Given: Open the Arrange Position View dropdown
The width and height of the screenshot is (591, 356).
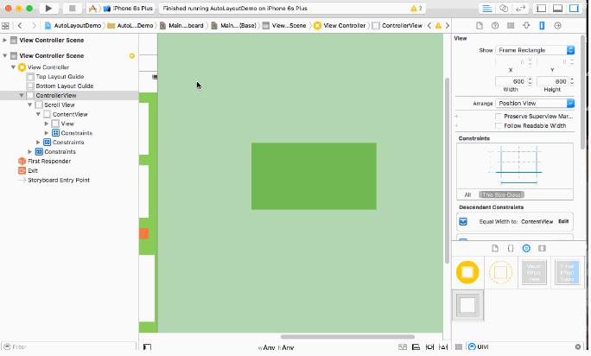Looking at the screenshot, I should tap(536, 103).
